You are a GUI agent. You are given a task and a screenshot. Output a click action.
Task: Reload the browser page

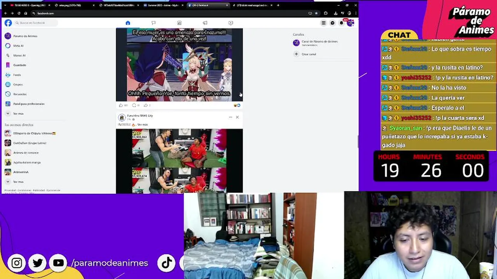click(x=19, y=13)
